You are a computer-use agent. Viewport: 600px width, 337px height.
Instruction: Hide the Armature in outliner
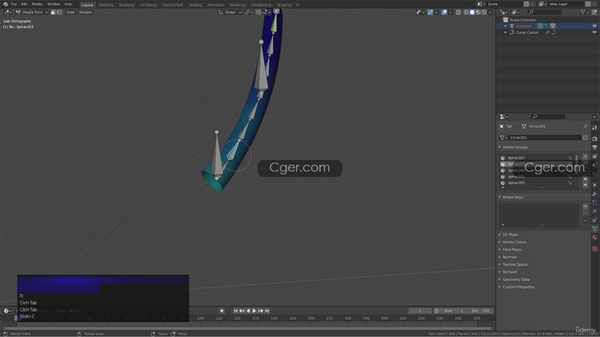point(595,26)
